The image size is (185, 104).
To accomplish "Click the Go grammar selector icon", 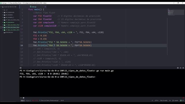I will [170, 101].
